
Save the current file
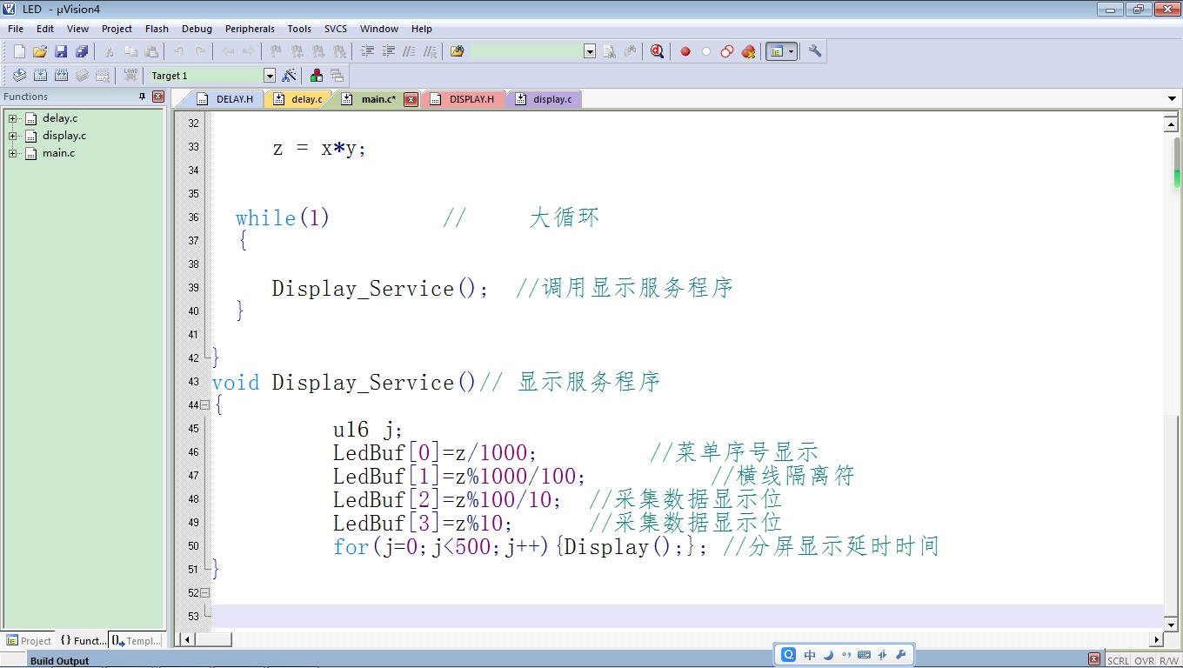(61, 51)
